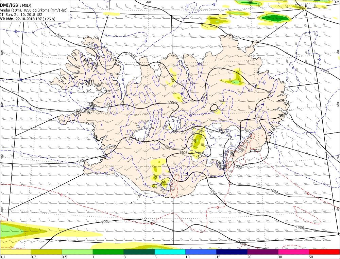340x259 pixels.
Task: Click the '996' isobar label
Action: click(x=302, y=8)
